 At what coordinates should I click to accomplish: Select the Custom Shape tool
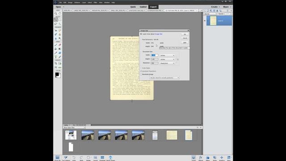[x=60, y=53]
